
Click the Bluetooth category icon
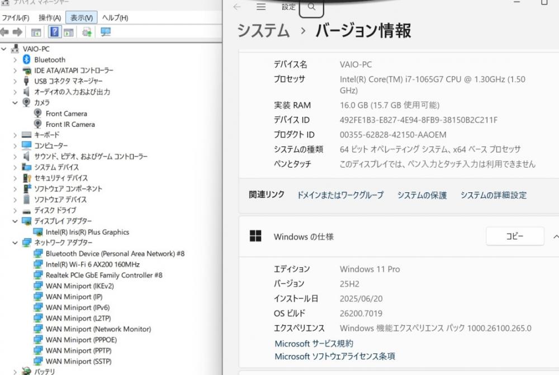[x=26, y=60]
